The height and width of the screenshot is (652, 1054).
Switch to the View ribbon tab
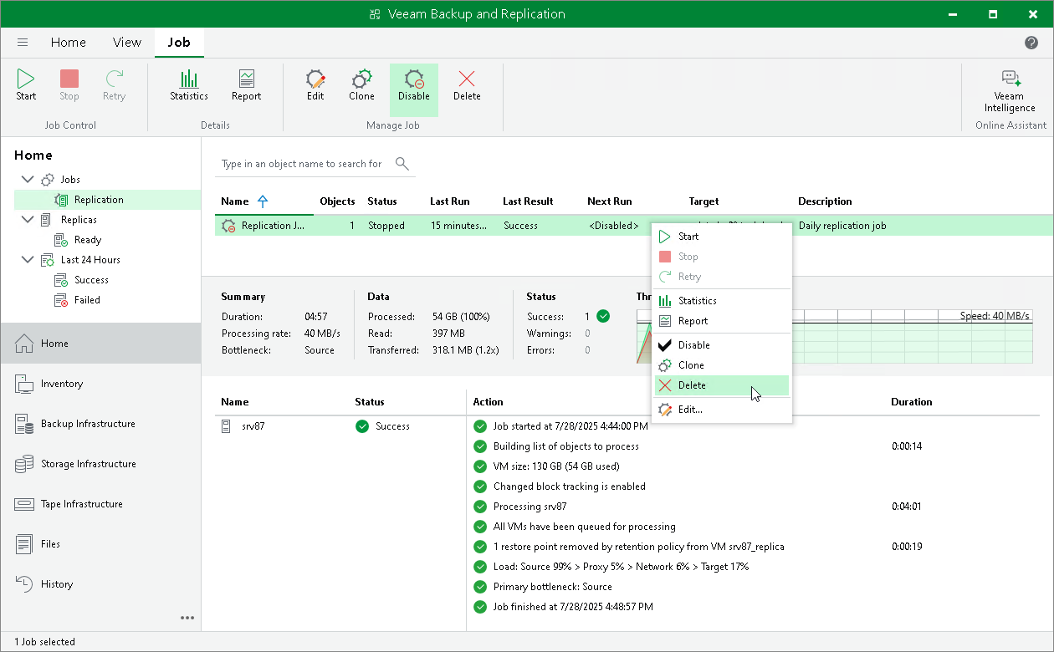pyautogui.click(x=127, y=43)
